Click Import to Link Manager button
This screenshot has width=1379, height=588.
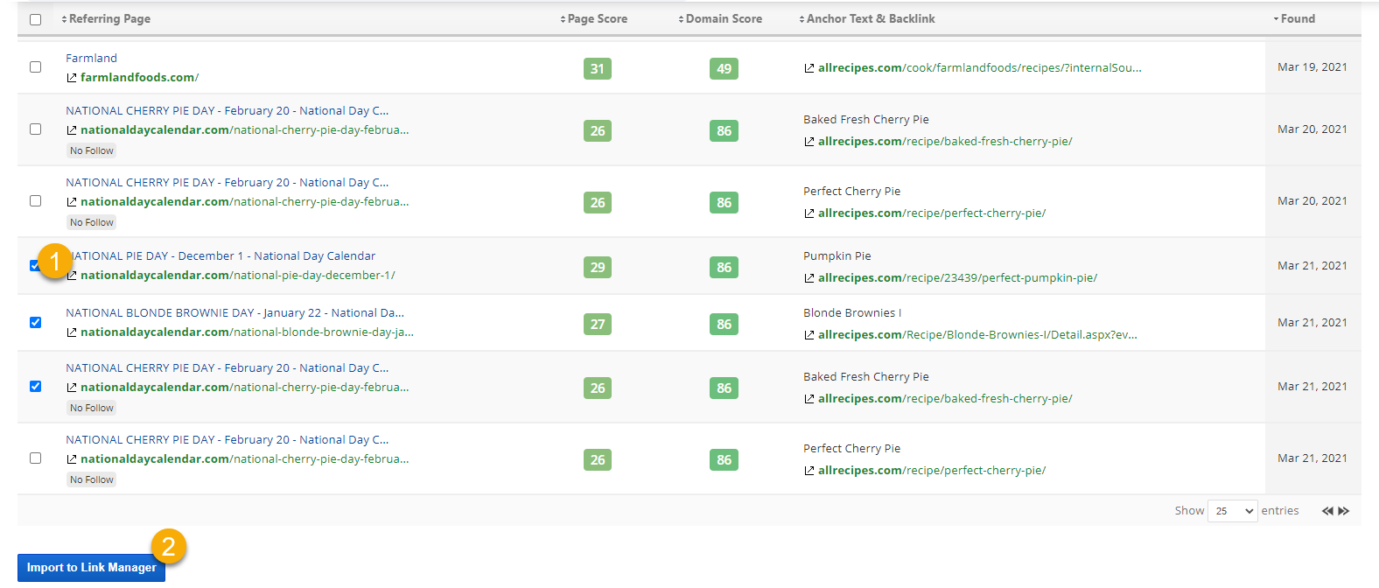coord(91,568)
